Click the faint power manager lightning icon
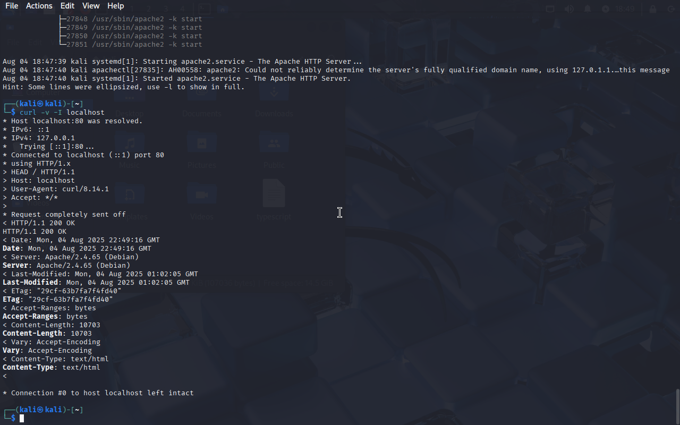The image size is (680, 425). pyautogui.click(x=606, y=9)
